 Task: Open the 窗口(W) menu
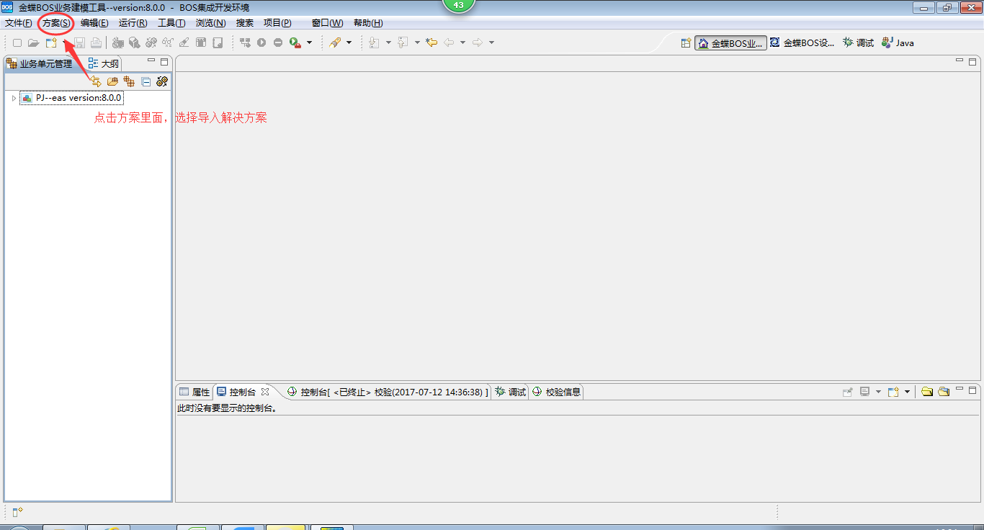(327, 23)
